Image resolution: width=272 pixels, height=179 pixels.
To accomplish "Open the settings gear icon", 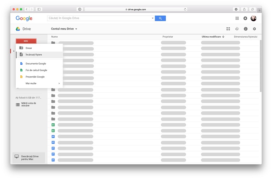I will [x=254, y=29].
